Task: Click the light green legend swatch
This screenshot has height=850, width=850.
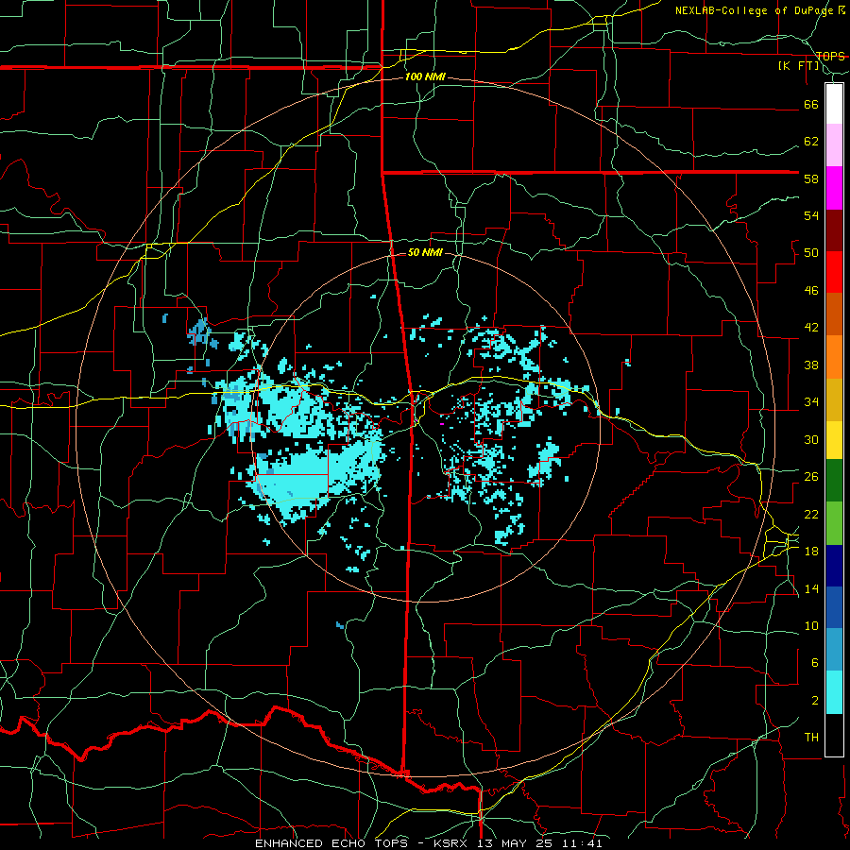Action: pos(834,523)
